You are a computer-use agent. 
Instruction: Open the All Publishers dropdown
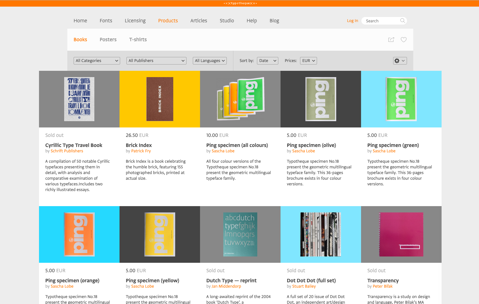156,60
